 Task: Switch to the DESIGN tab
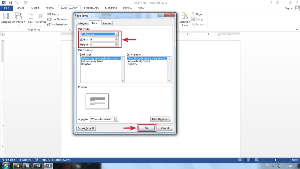(x=50, y=8)
